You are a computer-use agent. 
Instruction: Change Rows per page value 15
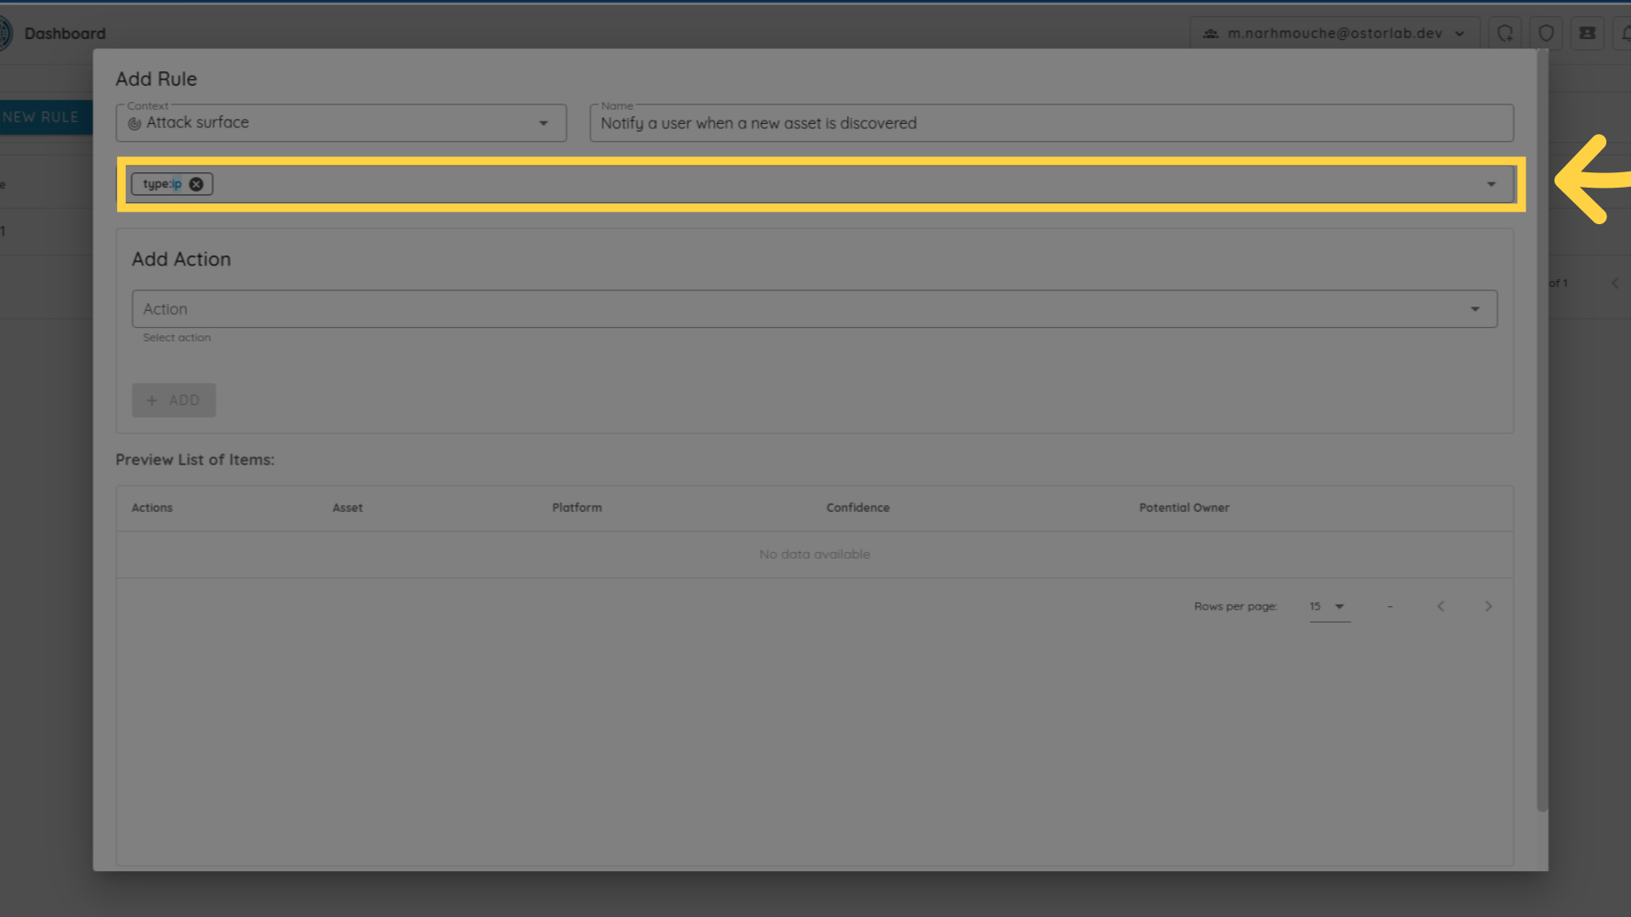tap(1329, 606)
